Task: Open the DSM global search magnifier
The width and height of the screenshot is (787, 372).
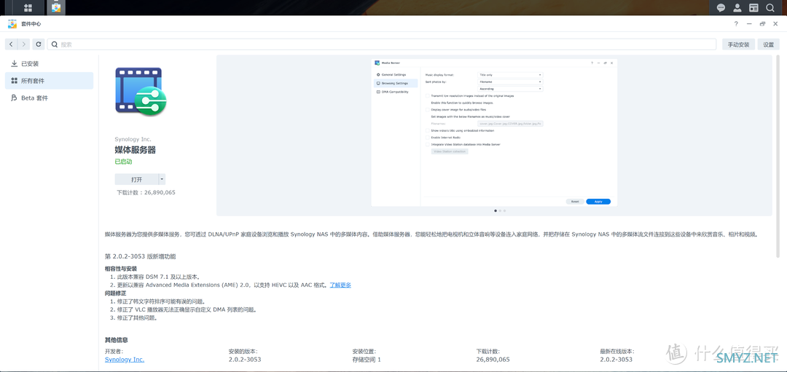Action: click(x=770, y=7)
